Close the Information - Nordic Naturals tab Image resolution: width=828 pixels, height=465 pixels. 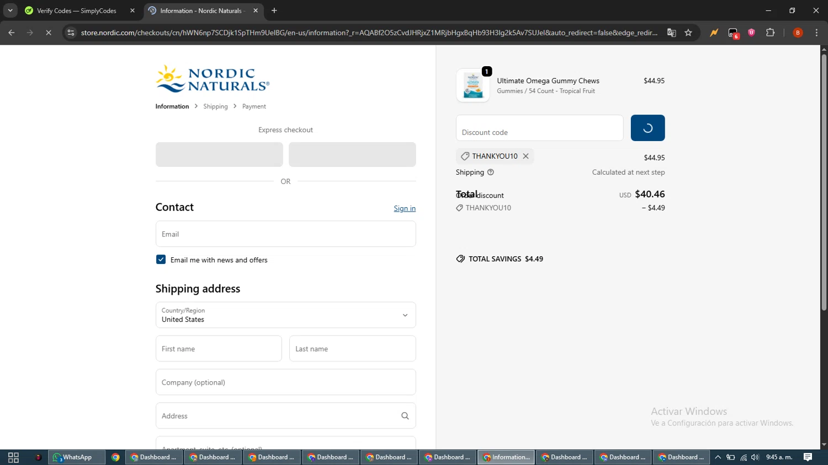pos(256,10)
